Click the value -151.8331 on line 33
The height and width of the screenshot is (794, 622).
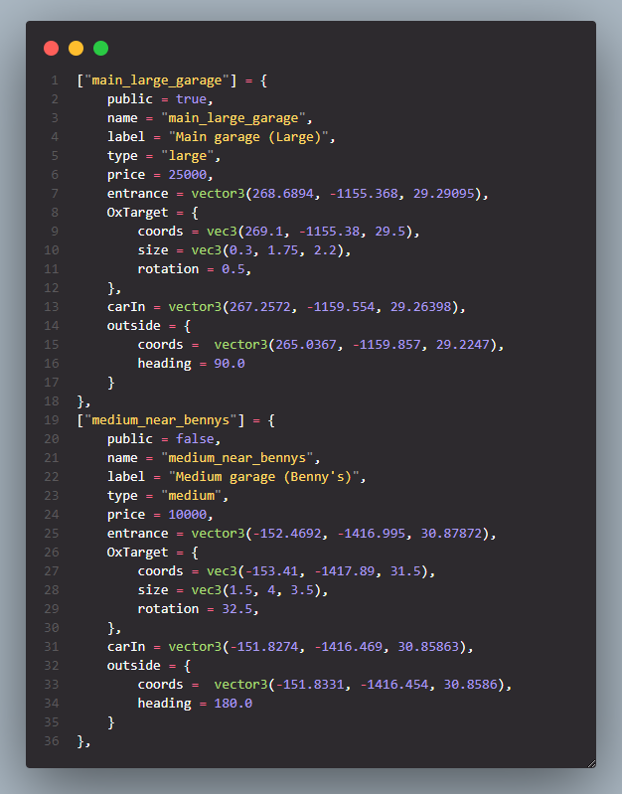click(x=309, y=684)
